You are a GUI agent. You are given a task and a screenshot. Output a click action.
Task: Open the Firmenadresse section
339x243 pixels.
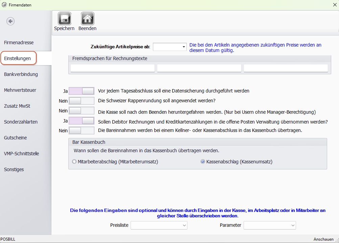pos(19,43)
